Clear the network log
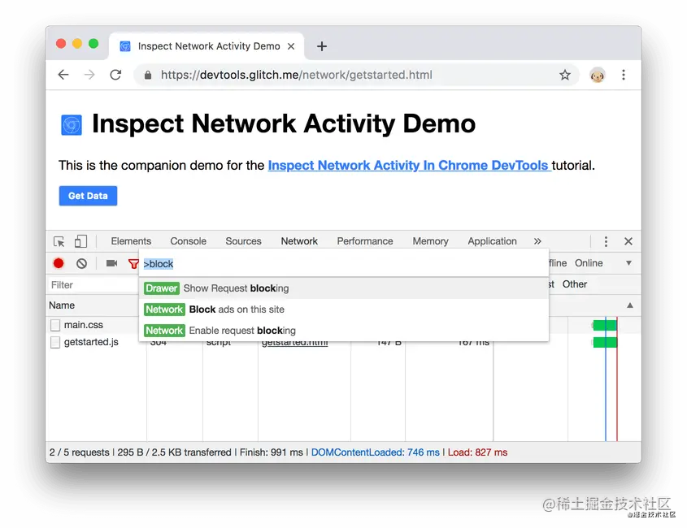687x528 pixels. coord(81,263)
